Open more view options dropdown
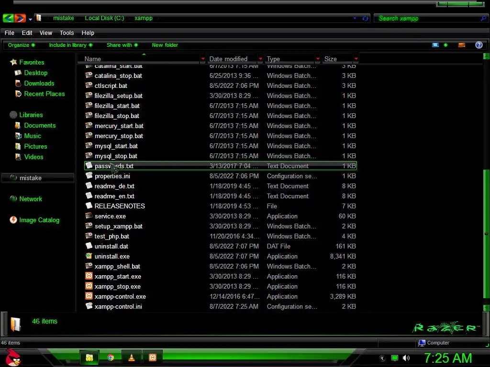The height and width of the screenshot is (367, 490). (x=445, y=45)
